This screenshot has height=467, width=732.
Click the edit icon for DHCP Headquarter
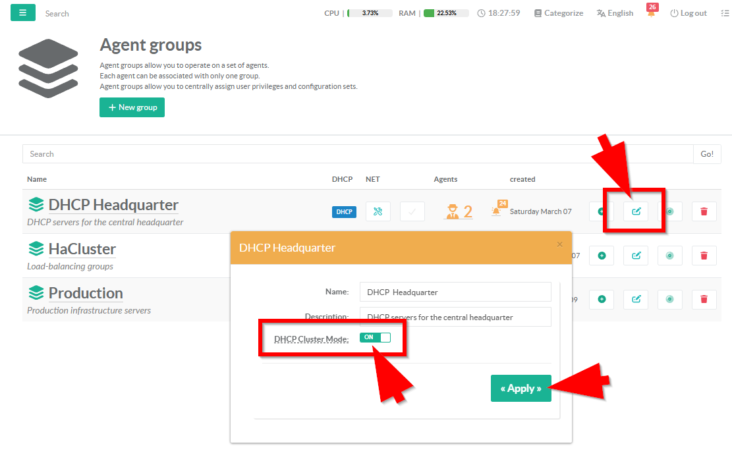pyautogui.click(x=636, y=211)
